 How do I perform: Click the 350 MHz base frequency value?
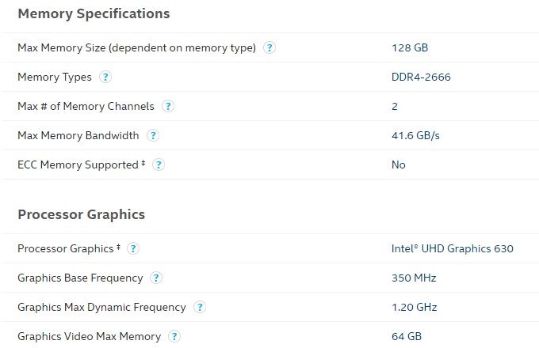coord(414,278)
